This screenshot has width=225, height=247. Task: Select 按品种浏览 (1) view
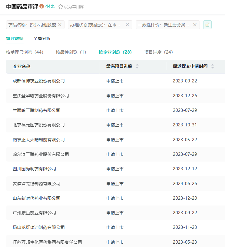71,52
